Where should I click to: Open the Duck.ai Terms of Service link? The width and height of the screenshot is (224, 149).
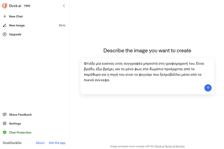pyautogui.click(x=170, y=146)
